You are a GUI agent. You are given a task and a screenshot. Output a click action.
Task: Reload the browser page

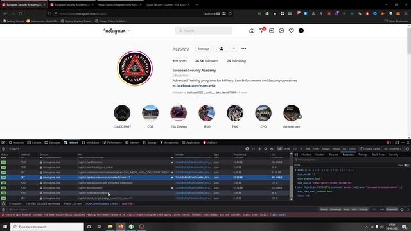coord(21,14)
